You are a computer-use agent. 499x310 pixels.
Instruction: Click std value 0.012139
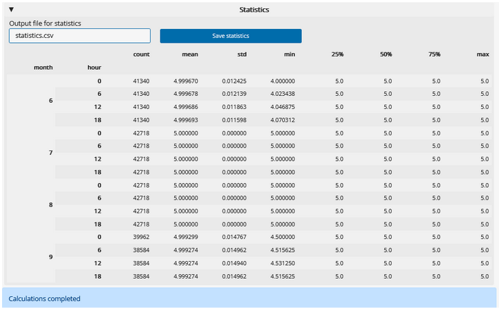(234, 94)
